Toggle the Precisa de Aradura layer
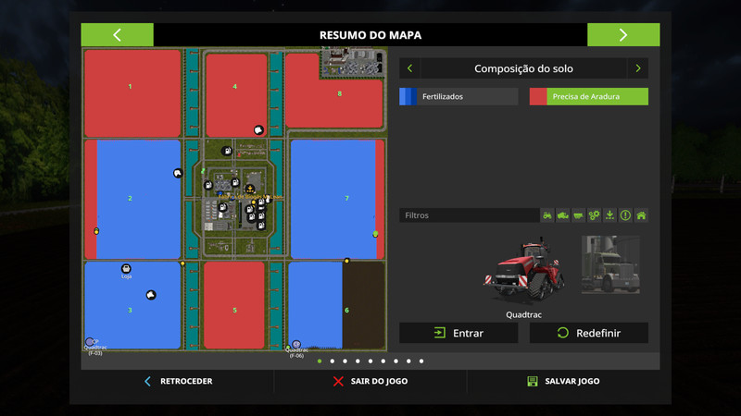The height and width of the screenshot is (416, 741). (588, 96)
